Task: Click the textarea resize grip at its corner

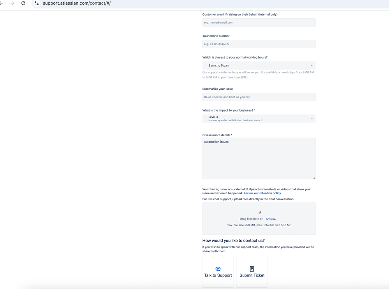Action: coord(314,177)
